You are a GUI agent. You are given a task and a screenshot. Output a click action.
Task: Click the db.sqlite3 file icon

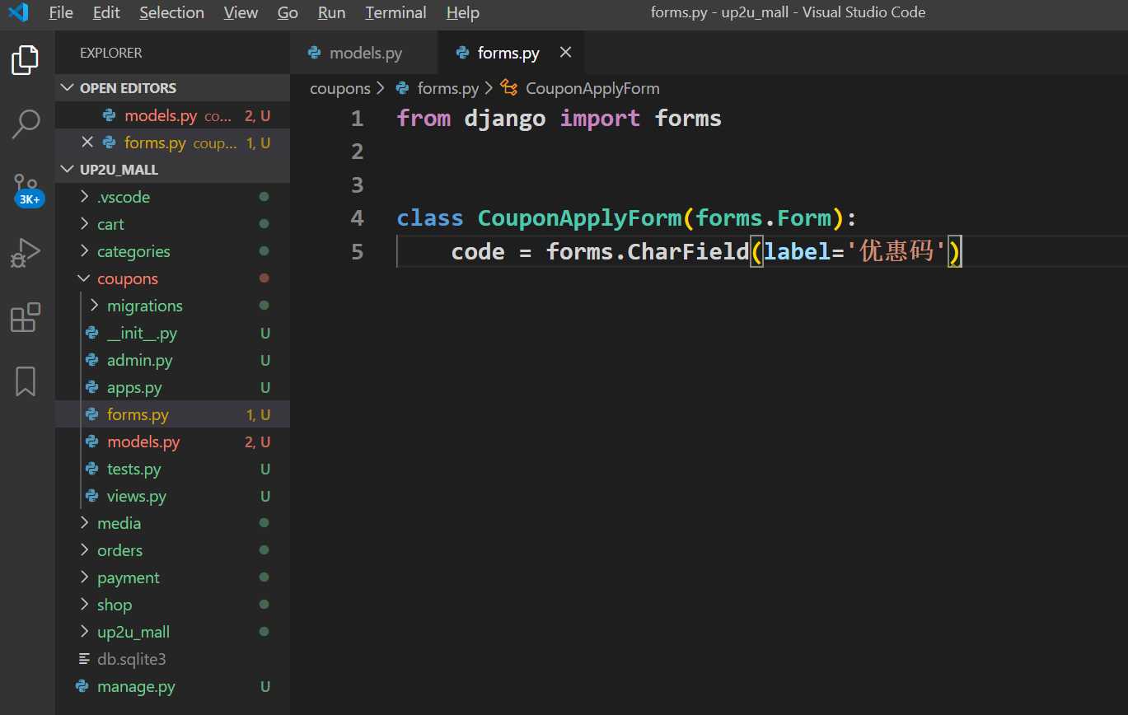tap(84, 659)
